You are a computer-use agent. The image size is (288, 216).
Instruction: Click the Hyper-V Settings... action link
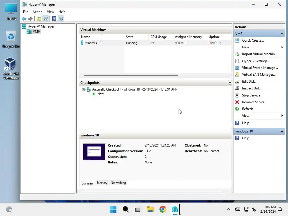pyautogui.click(x=256, y=61)
